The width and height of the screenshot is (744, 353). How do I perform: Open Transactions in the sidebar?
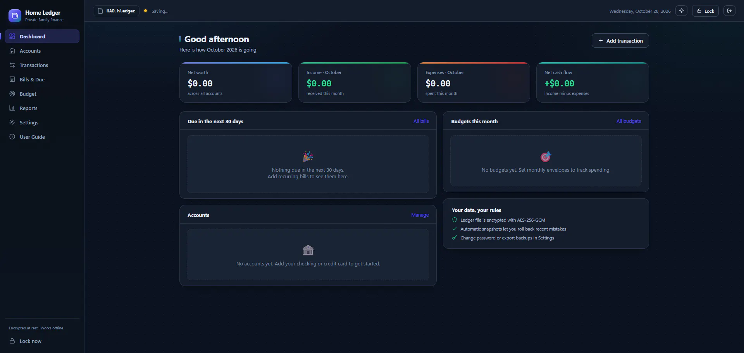[42, 65]
